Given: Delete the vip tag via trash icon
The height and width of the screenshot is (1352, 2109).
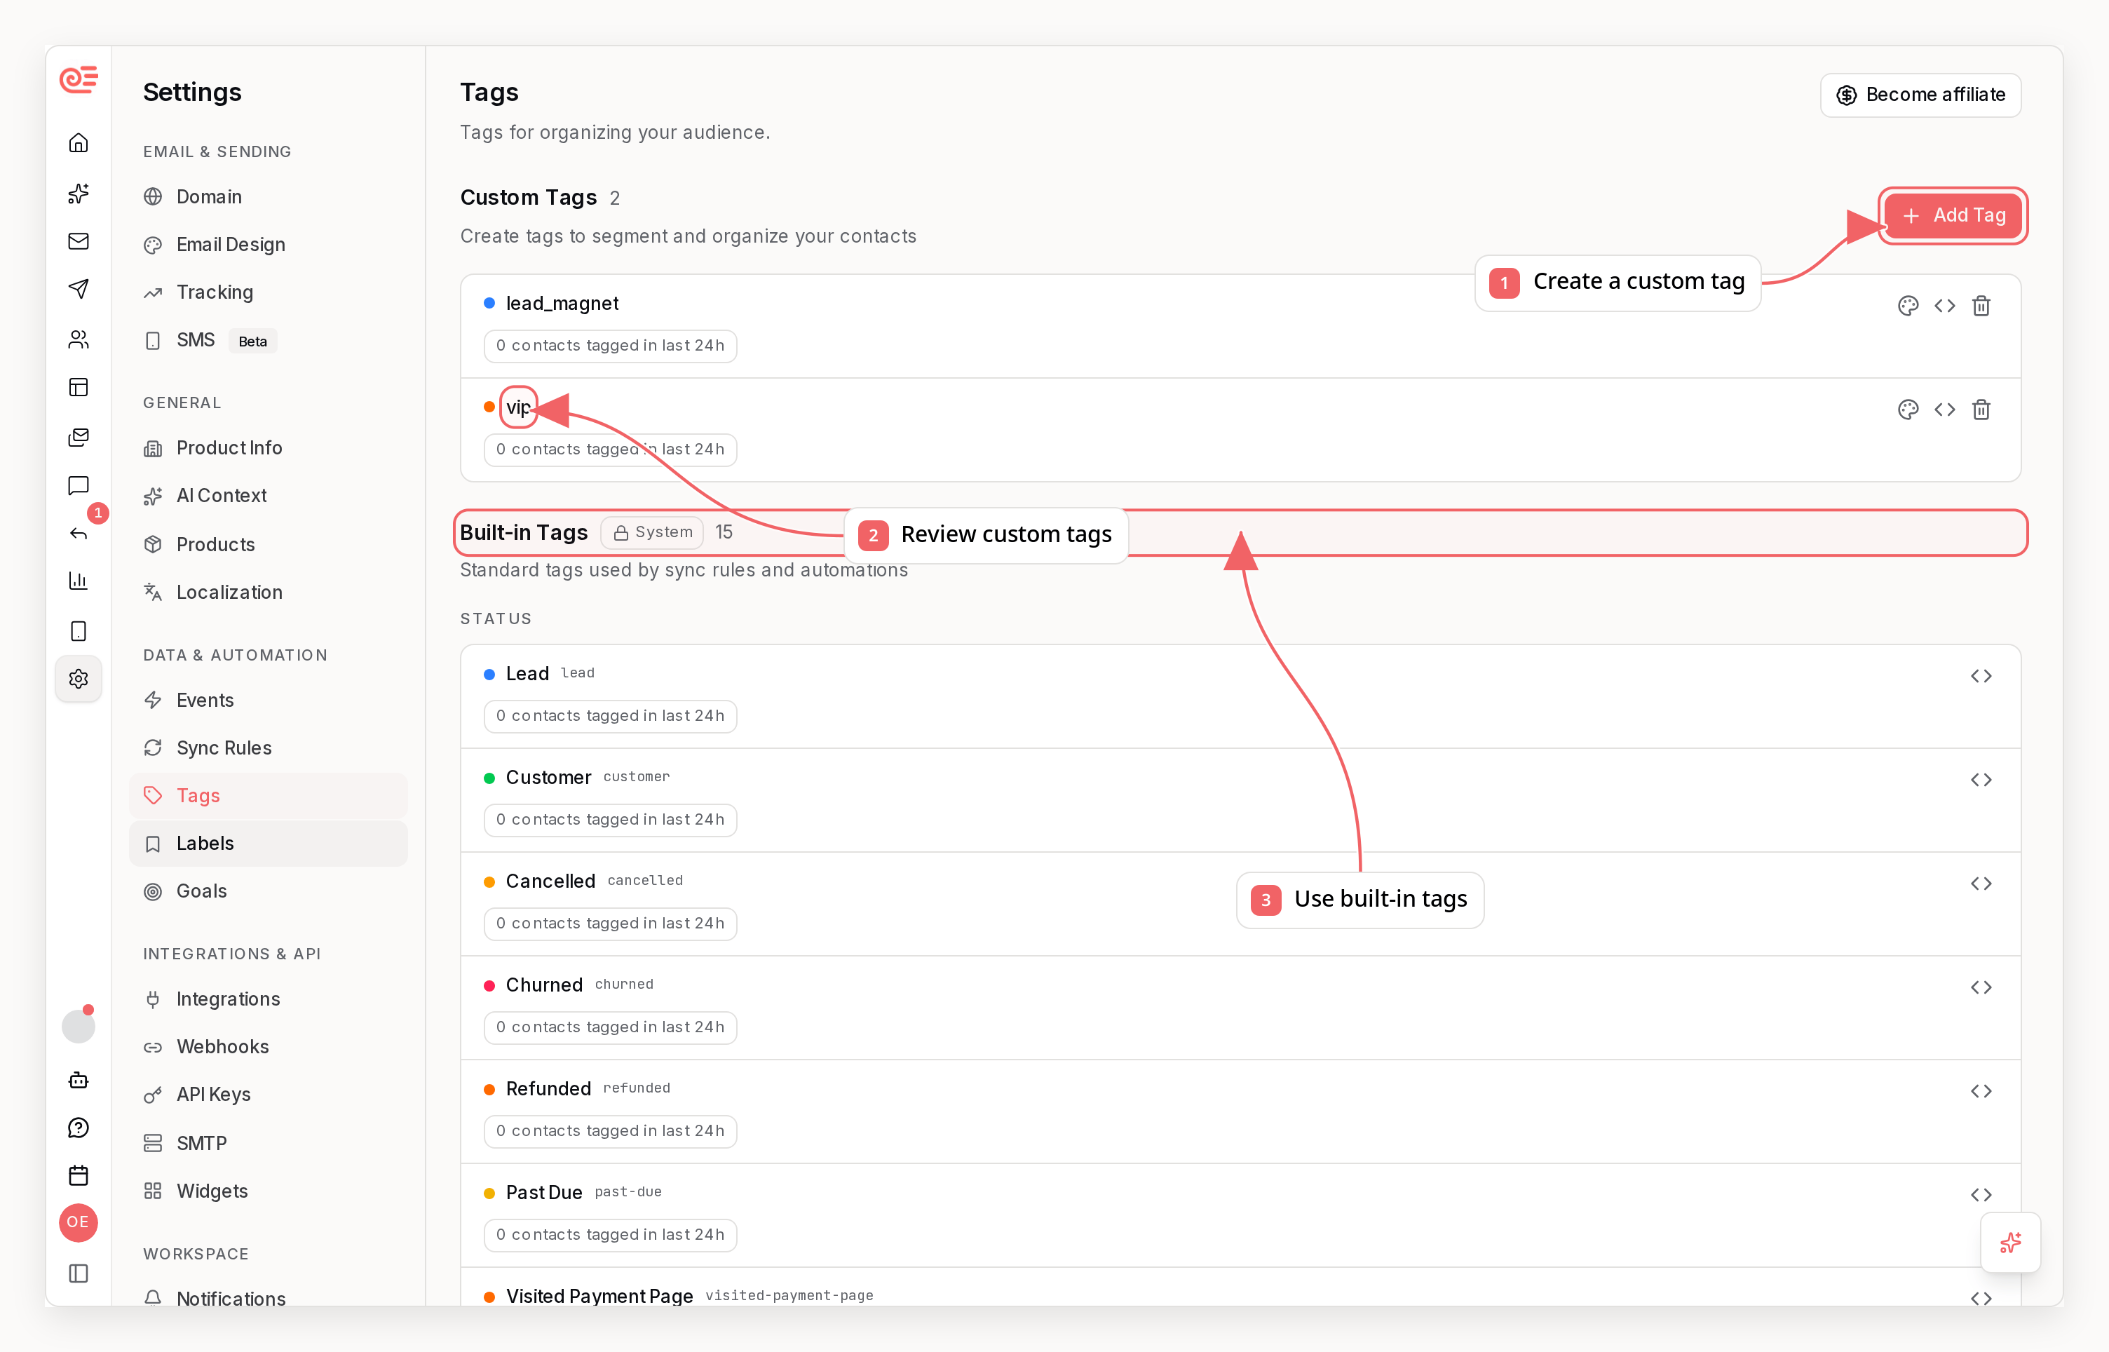Looking at the screenshot, I should point(1981,409).
